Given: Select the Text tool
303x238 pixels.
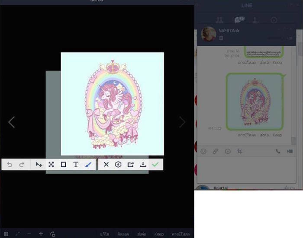Looking at the screenshot, I should point(76,165).
